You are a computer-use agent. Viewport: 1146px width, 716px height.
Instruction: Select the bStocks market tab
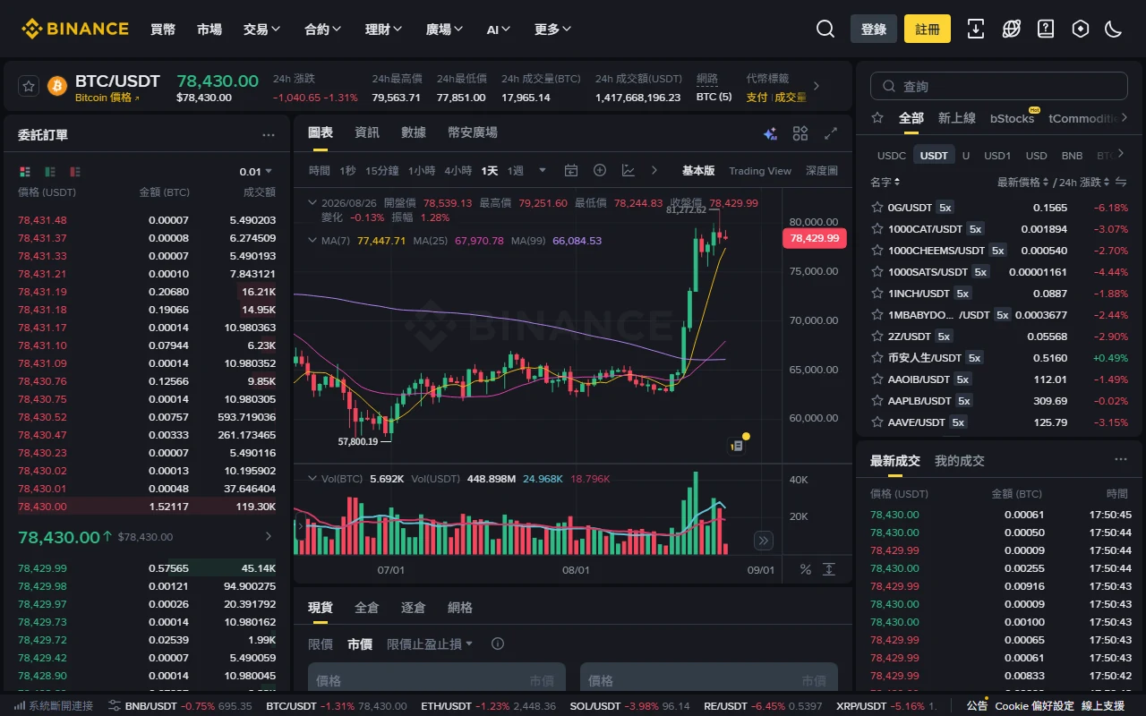pyautogui.click(x=1012, y=118)
